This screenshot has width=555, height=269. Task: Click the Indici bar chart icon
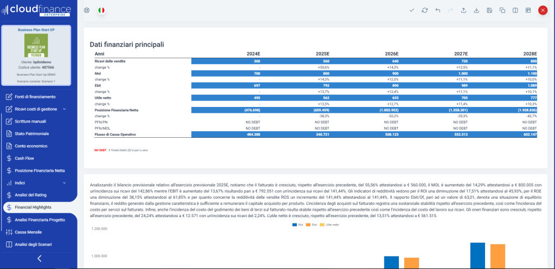pos(9,183)
